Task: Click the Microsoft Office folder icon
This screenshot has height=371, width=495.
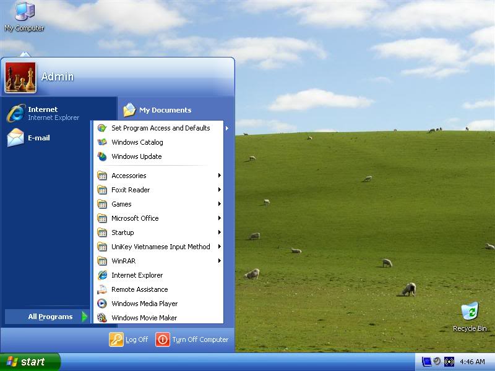Action: pyautogui.click(x=102, y=218)
